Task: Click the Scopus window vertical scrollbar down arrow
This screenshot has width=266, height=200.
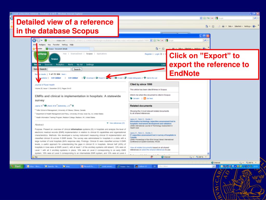Action: point(208,153)
